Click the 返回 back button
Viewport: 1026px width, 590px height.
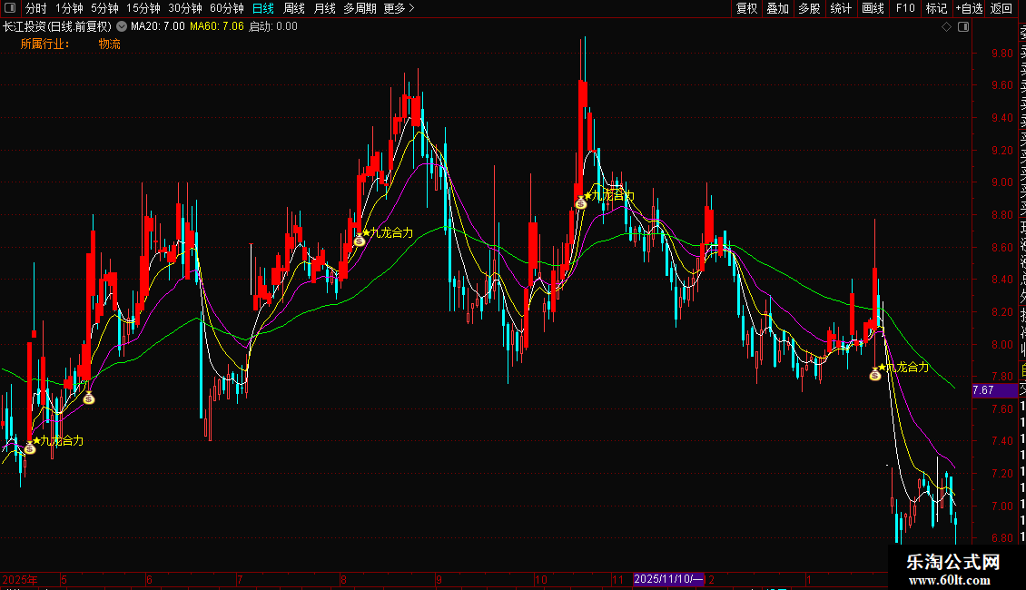(1001, 8)
